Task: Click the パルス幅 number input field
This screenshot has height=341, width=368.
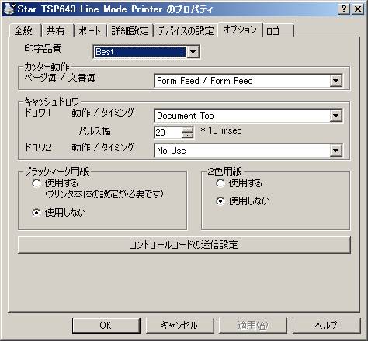Action: (168, 133)
